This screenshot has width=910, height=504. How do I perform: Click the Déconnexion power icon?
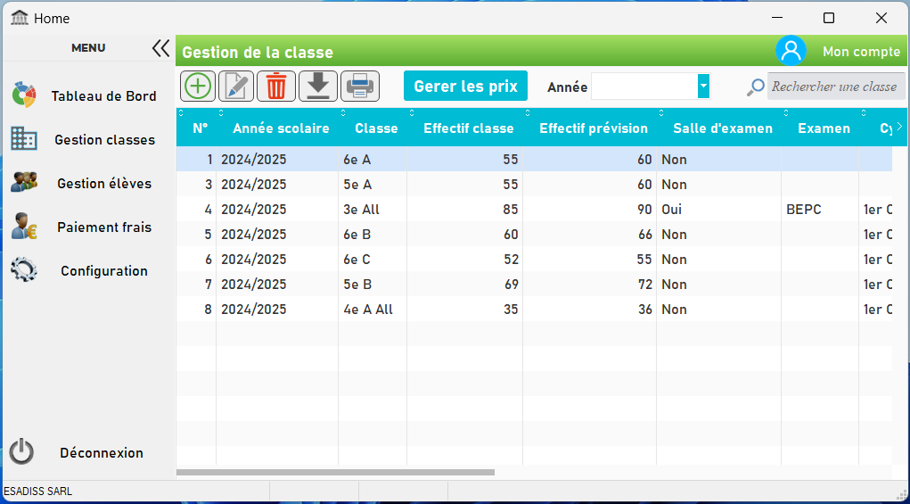(x=22, y=452)
